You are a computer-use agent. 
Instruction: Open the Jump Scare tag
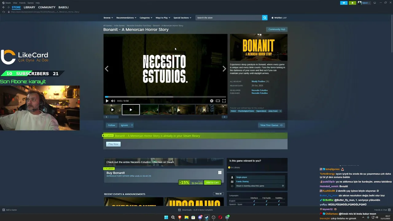coord(273,111)
